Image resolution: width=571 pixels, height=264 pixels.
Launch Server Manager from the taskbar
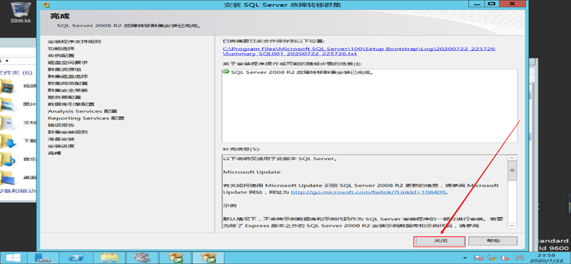point(44,258)
